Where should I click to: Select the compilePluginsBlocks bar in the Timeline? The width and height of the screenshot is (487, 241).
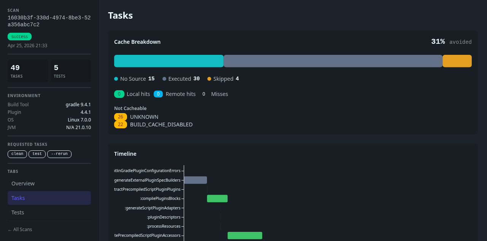click(217, 198)
